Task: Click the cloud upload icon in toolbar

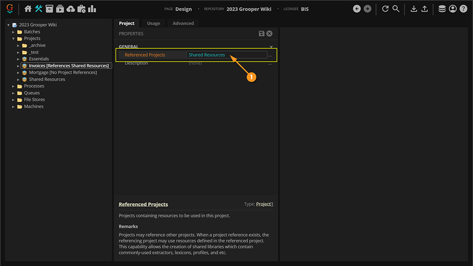Action: 70,9
